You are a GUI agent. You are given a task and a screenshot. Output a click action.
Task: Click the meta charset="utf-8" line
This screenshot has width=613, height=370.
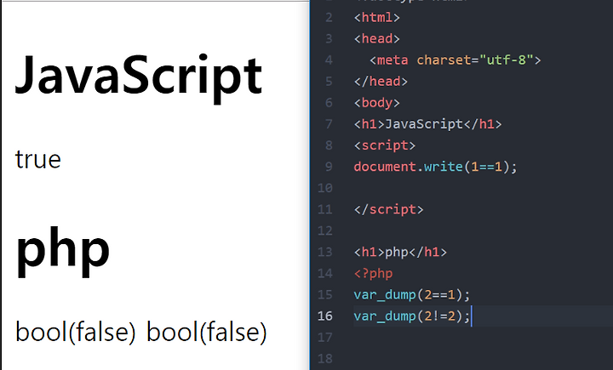tap(455, 60)
